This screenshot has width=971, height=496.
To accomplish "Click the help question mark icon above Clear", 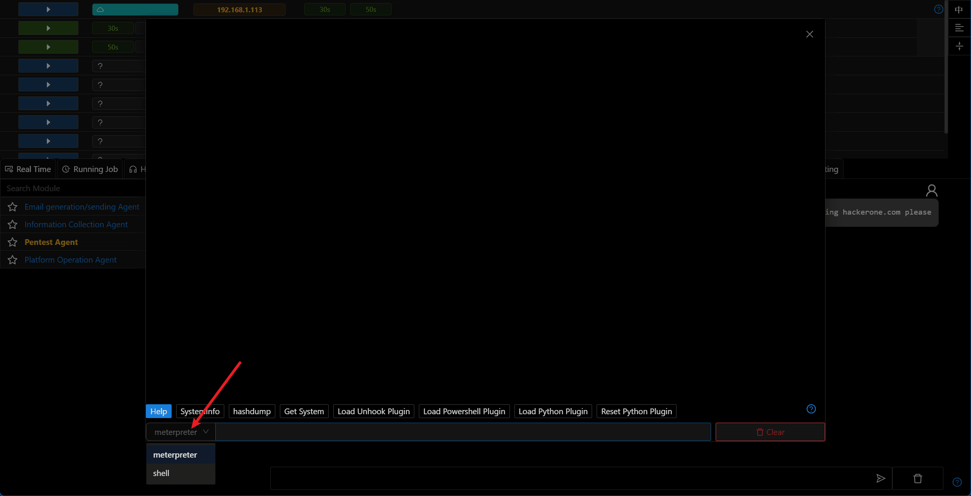I will click(811, 409).
